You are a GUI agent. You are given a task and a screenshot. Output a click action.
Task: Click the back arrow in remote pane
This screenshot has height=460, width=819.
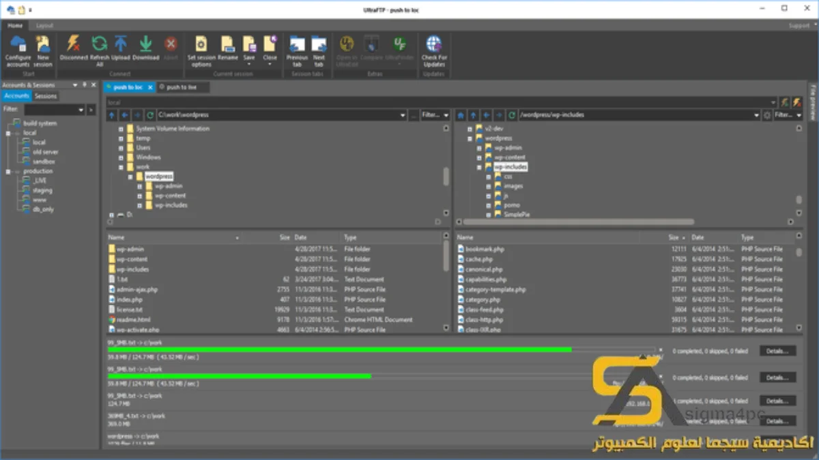tap(486, 115)
